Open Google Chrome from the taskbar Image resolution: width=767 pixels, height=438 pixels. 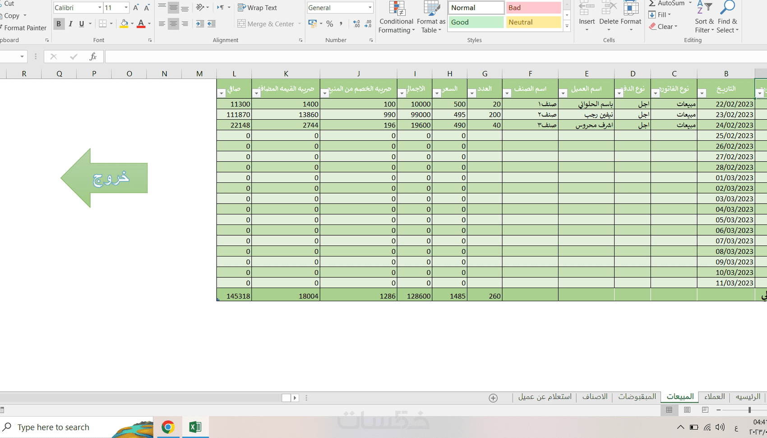168,427
